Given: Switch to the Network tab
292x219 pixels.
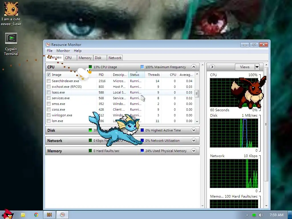Looking at the screenshot, I should click(115, 58).
